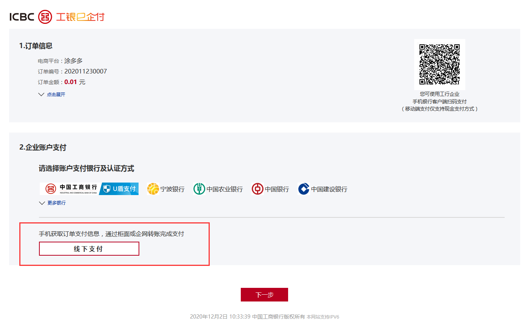The width and height of the screenshot is (527, 328).
Task: Click the payment QR code image
Action: click(x=440, y=64)
